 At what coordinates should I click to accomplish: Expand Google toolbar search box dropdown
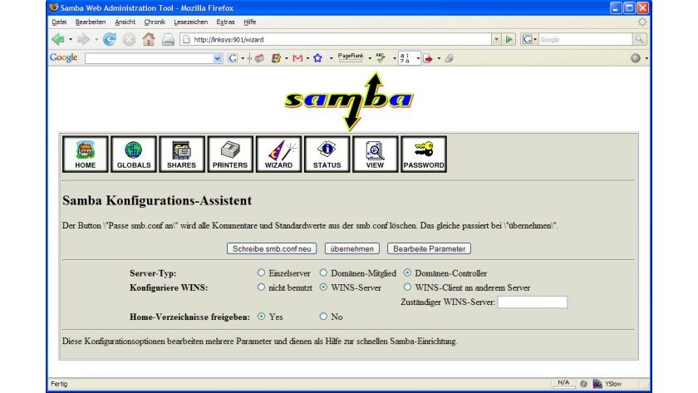tap(218, 58)
